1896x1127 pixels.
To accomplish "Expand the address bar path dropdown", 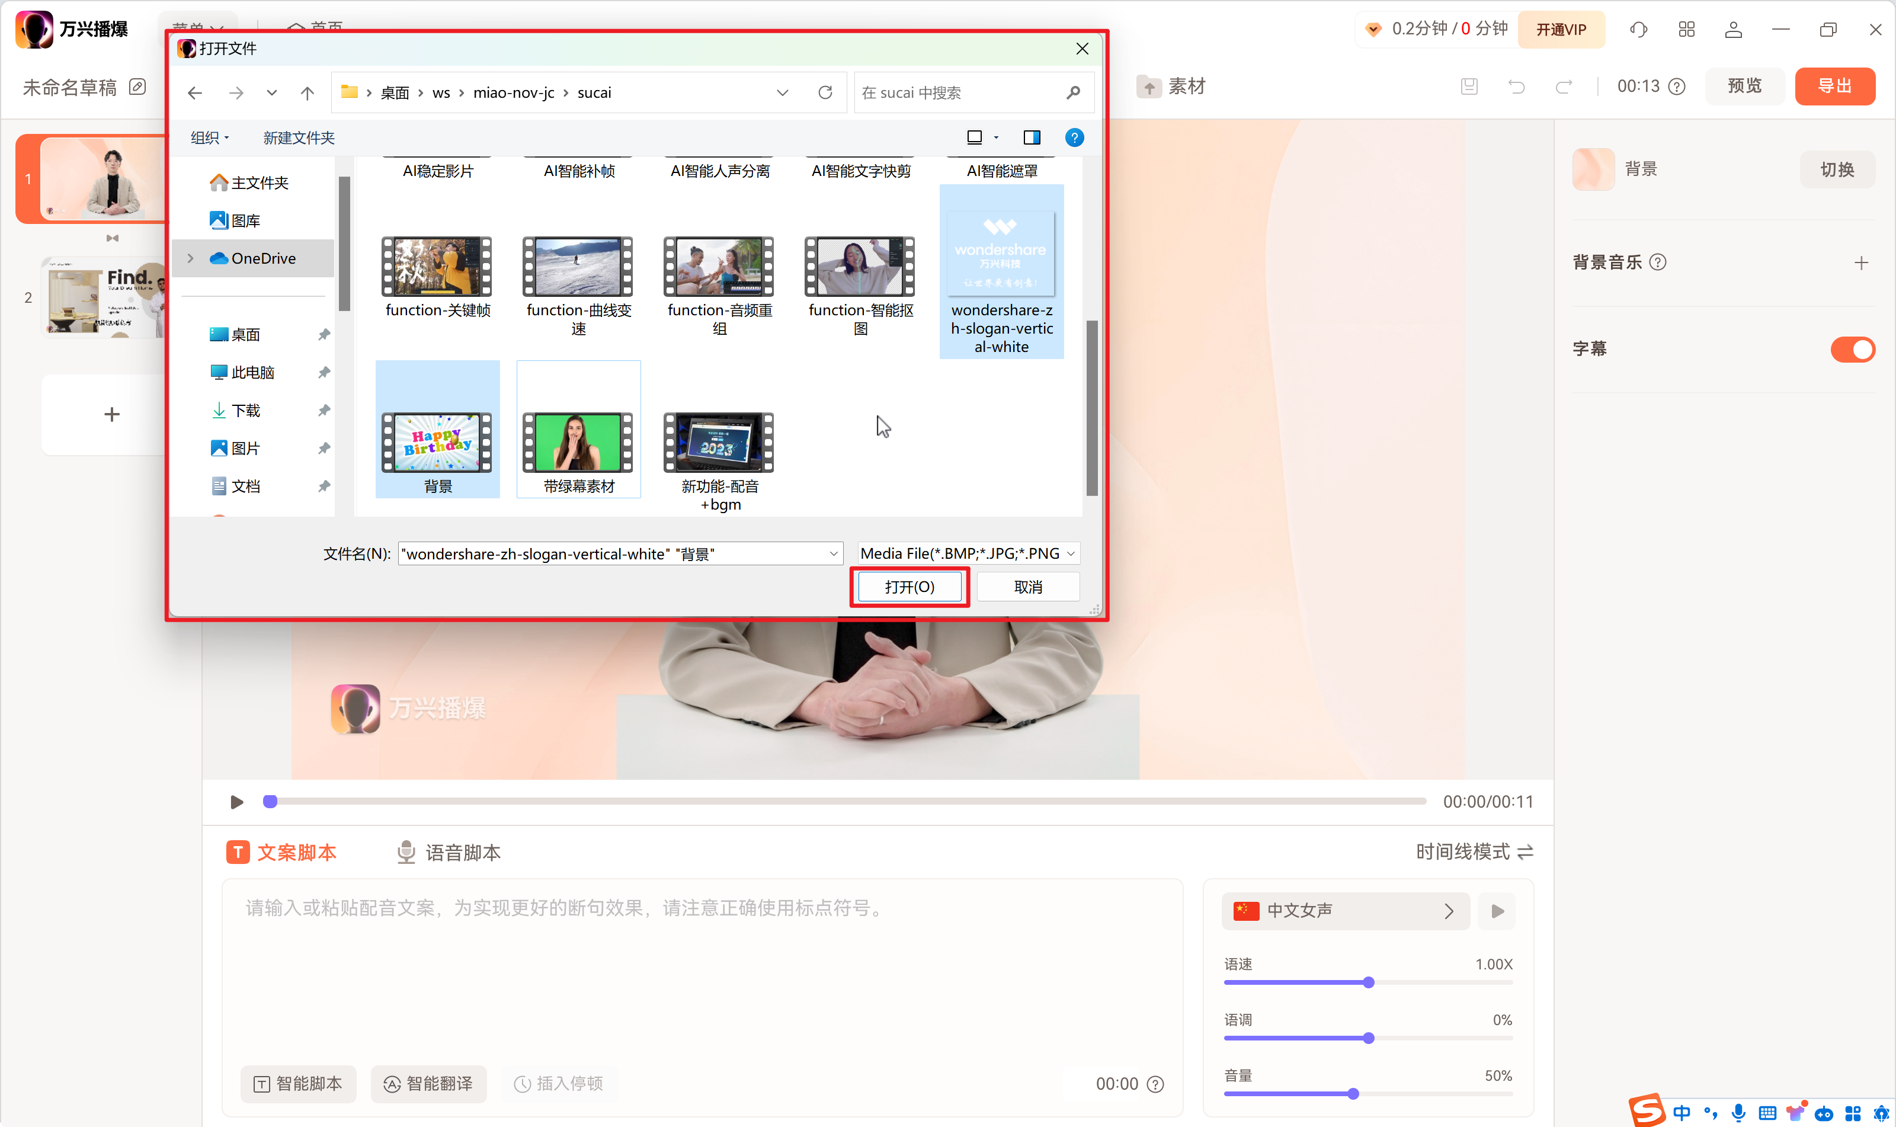I will 782,92.
